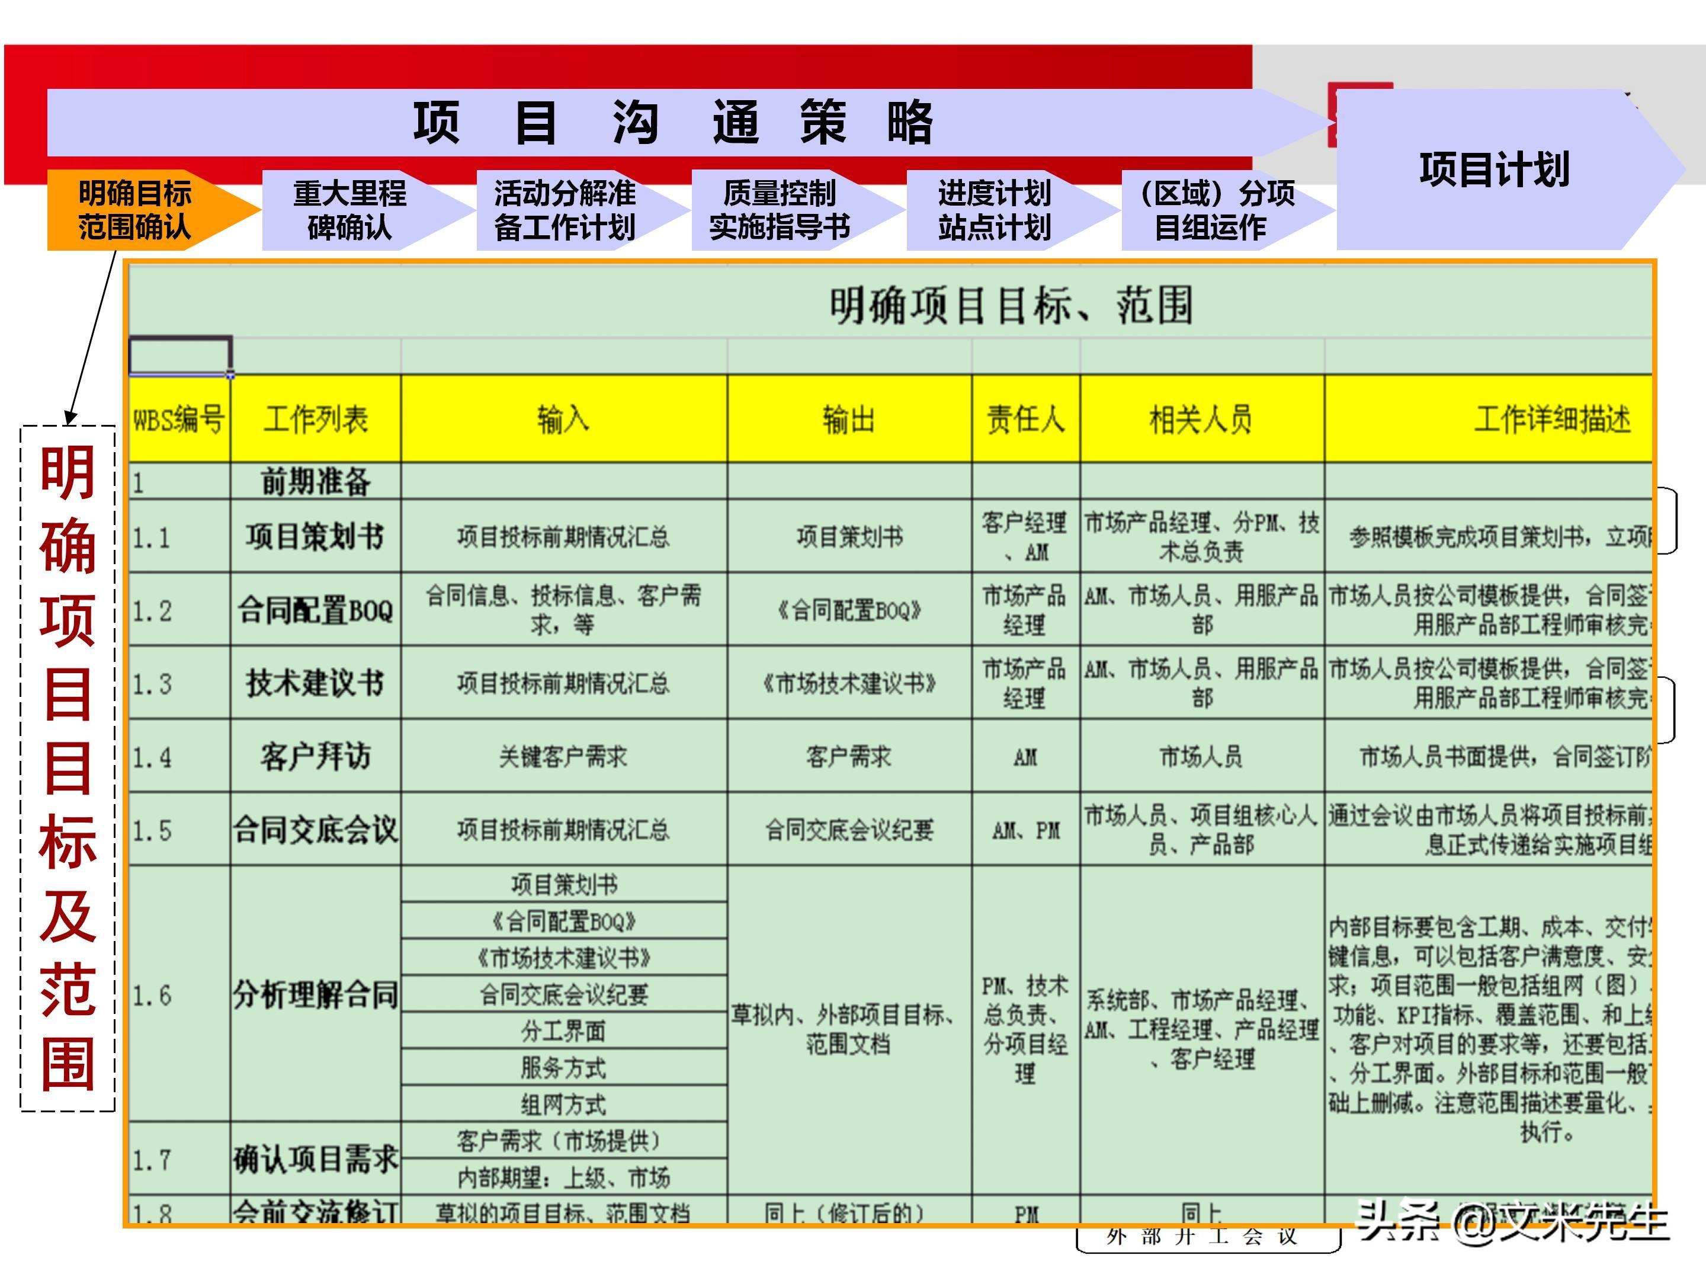Click the 分工界面 input sub-cell
Screen dimensions: 1706x1280
point(564,1030)
